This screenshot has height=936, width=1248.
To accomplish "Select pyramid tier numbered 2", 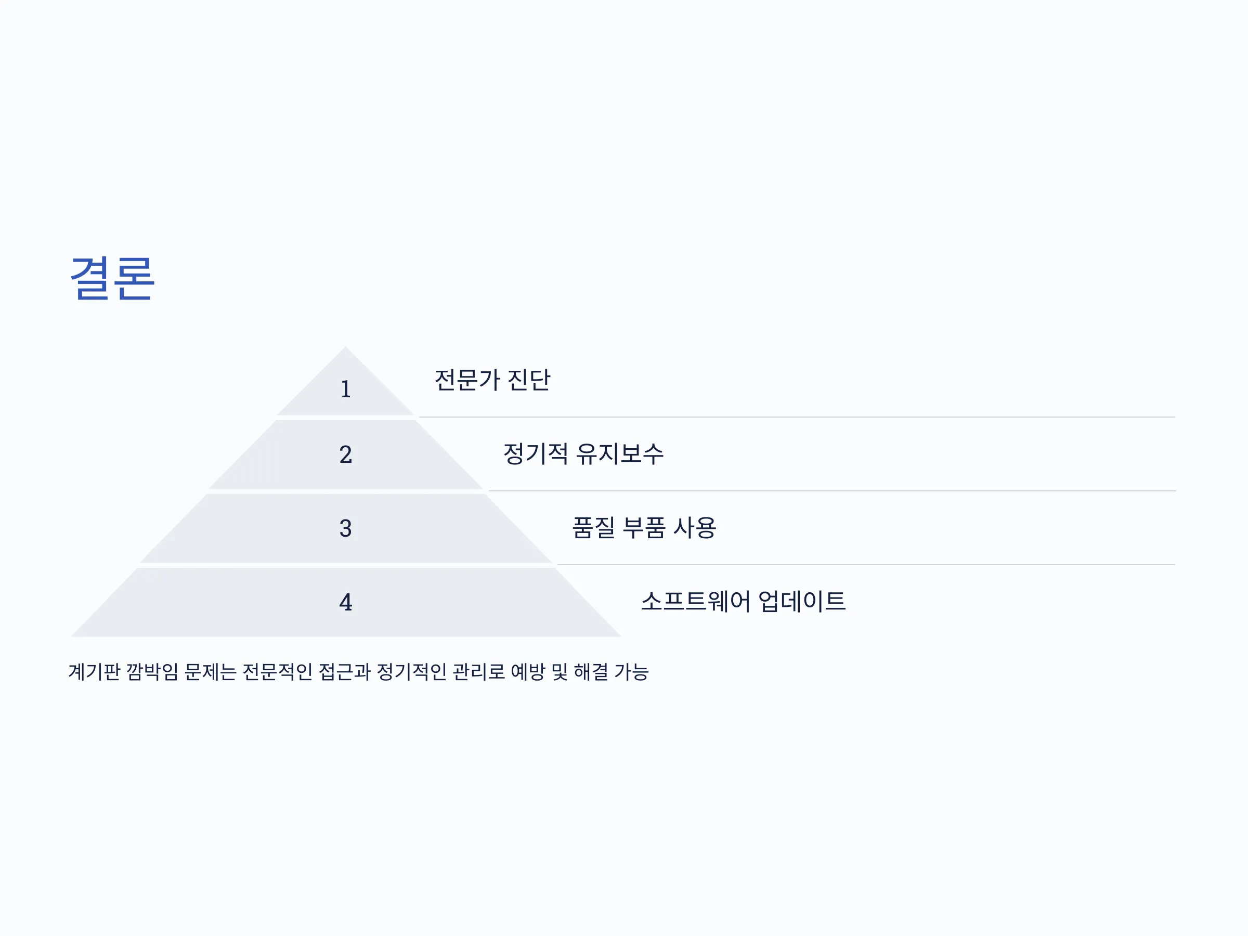I will [x=345, y=455].
